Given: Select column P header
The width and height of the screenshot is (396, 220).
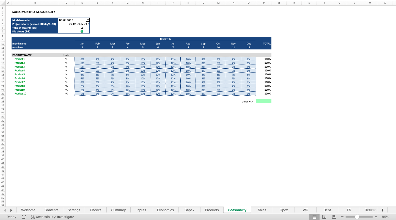Looking at the screenshot, I should click(x=264, y=3).
